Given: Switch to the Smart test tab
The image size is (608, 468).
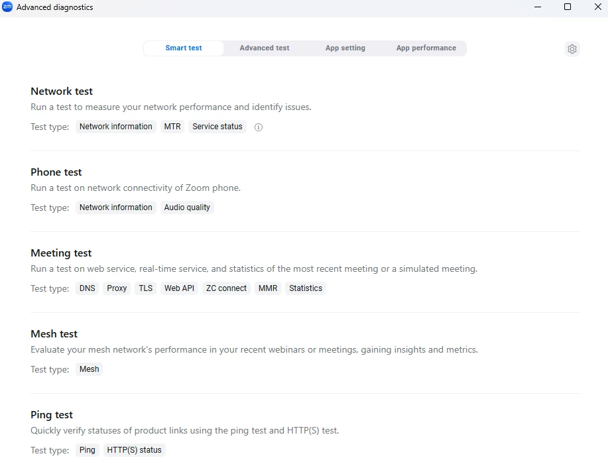Looking at the screenshot, I should tap(184, 48).
